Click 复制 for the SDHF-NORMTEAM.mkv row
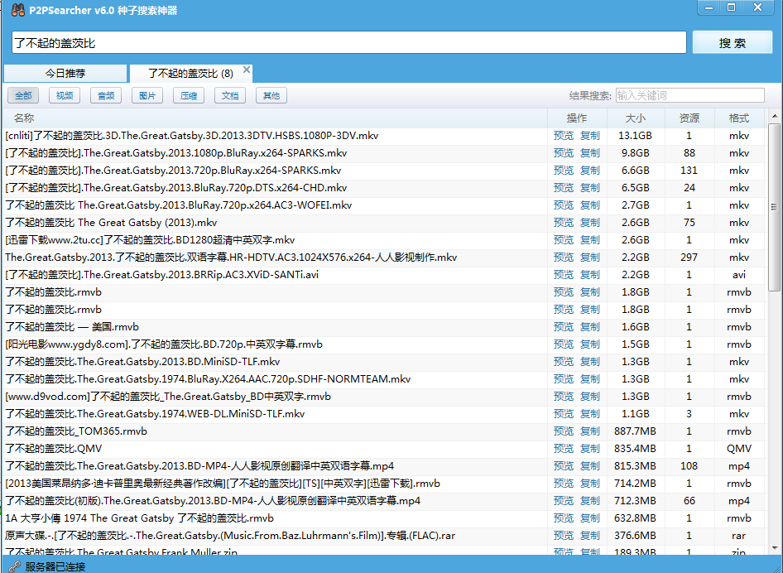 pyautogui.click(x=590, y=379)
